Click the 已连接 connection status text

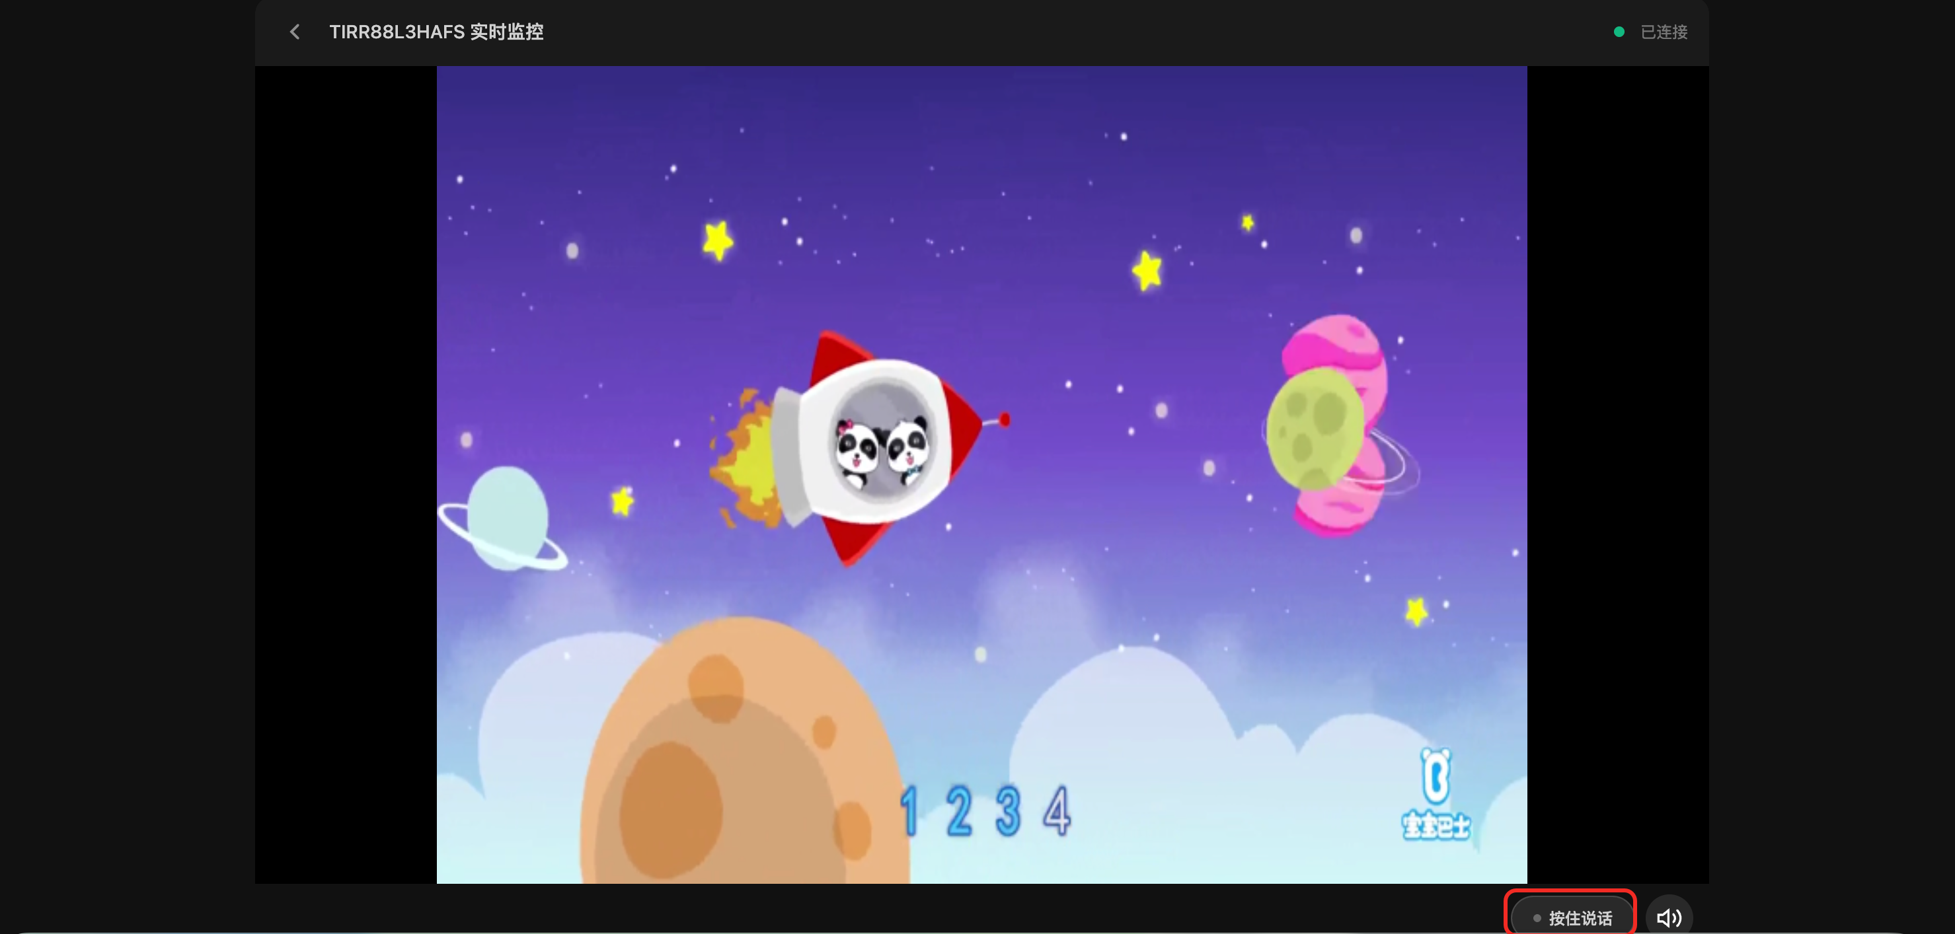click(x=1664, y=32)
